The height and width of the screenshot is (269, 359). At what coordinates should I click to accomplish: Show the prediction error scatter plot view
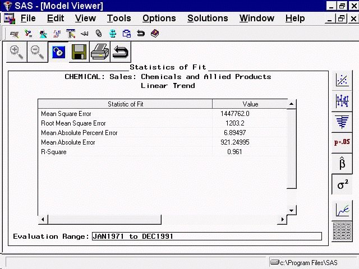tap(342, 80)
